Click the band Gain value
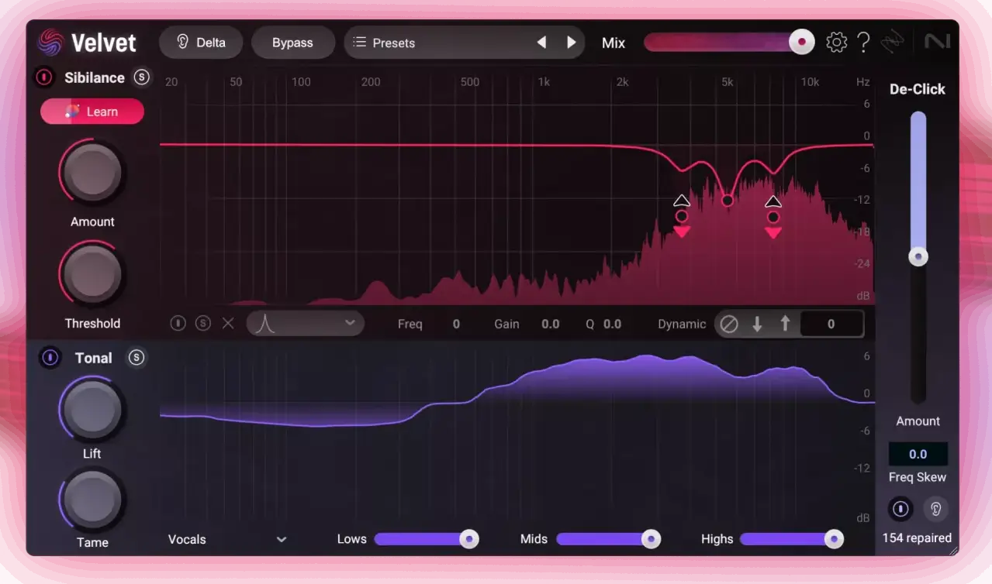This screenshot has height=584, width=992. (x=551, y=324)
